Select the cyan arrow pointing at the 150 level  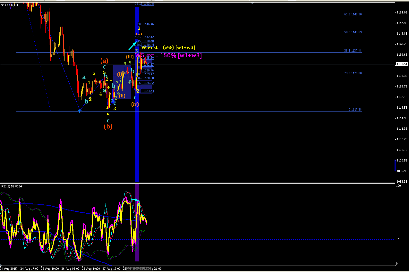[x=132, y=45]
